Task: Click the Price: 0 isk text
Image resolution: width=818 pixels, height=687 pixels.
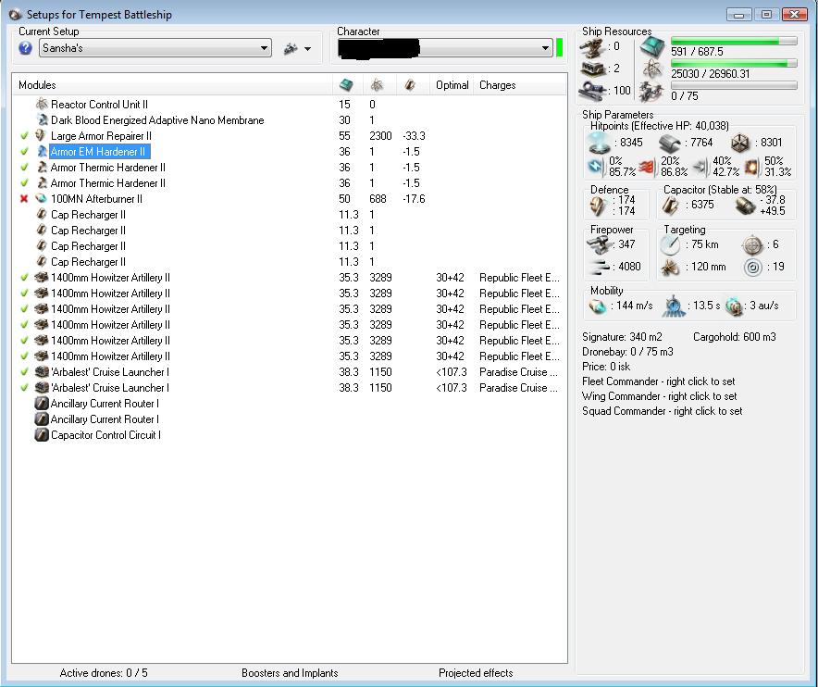Action: click(x=606, y=367)
